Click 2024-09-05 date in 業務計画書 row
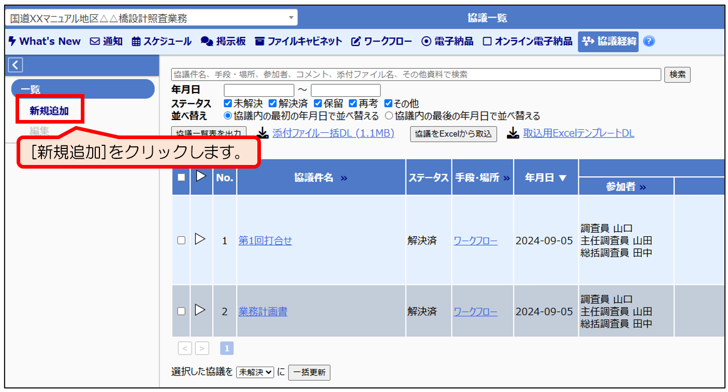The width and height of the screenshot is (728, 392). point(544,312)
